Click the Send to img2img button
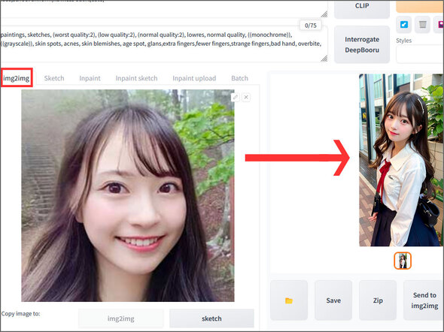This screenshot has width=444, height=332. [424, 300]
